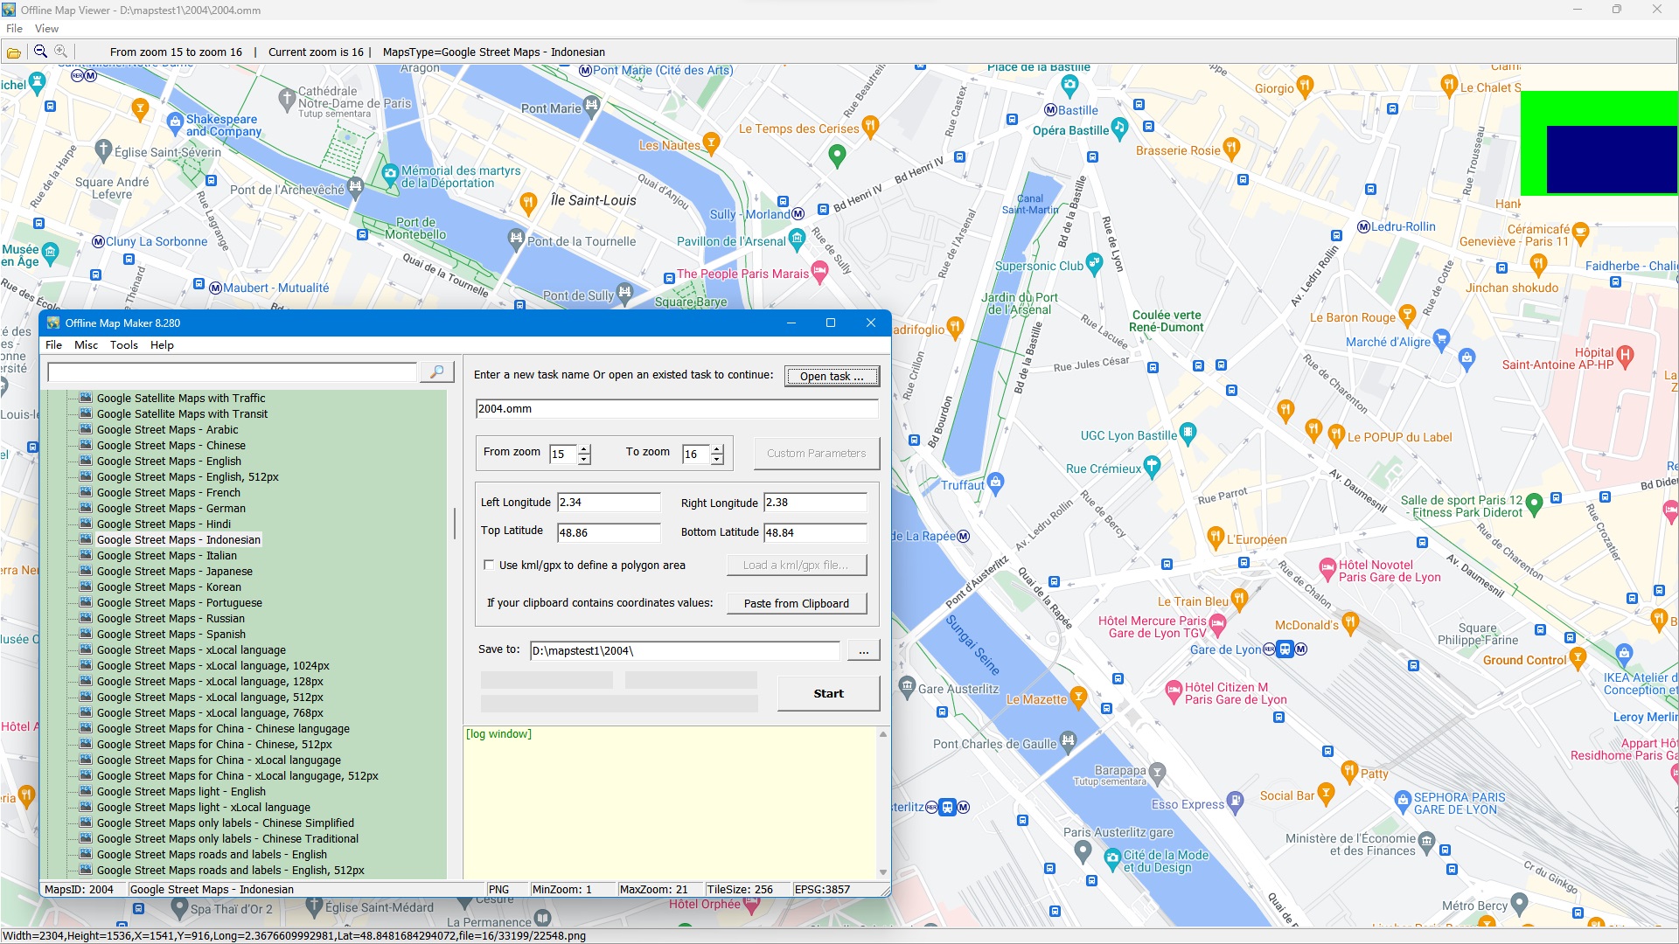The image size is (1679, 944).
Task: Click the Top Latitude input field
Action: pyautogui.click(x=609, y=532)
